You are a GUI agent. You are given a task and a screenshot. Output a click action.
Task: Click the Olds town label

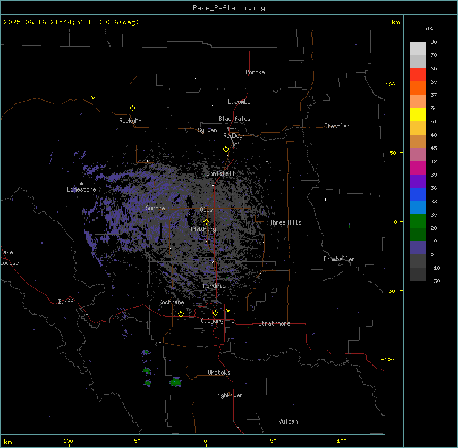click(x=206, y=210)
